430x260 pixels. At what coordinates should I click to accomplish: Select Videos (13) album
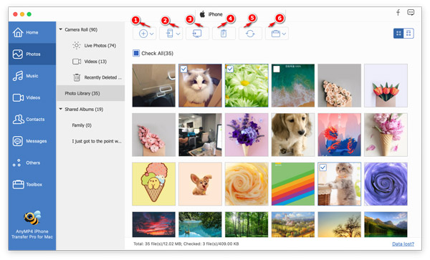coord(90,62)
